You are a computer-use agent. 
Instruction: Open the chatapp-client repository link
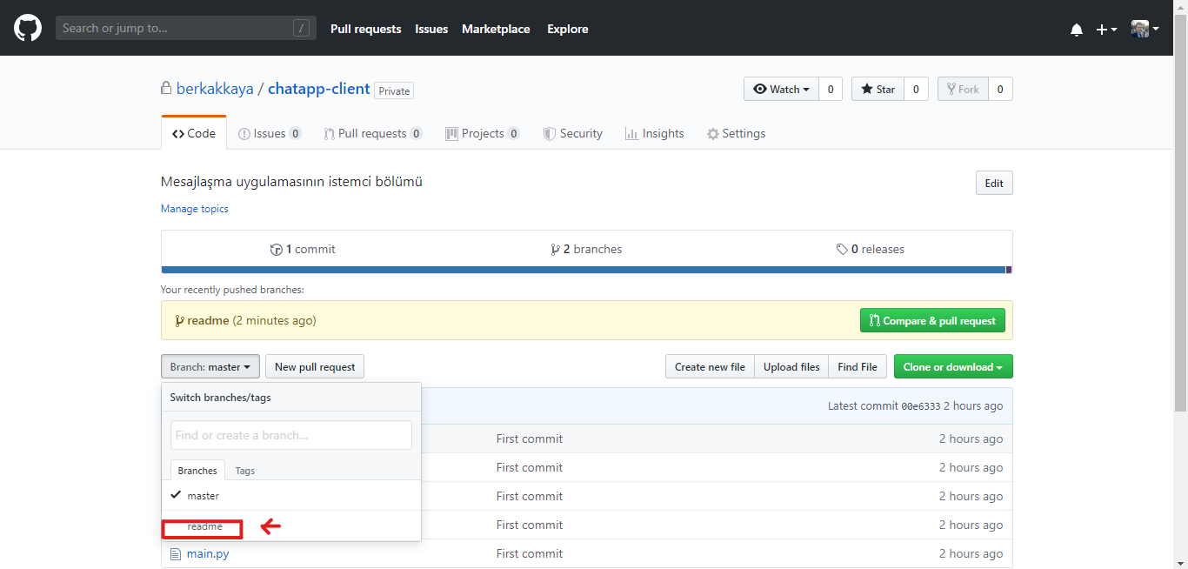click(319, 89)
